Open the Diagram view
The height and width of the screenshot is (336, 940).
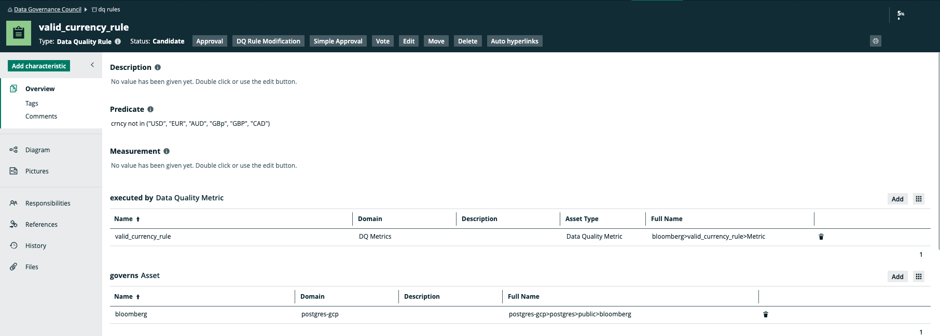tap(37, 150)
